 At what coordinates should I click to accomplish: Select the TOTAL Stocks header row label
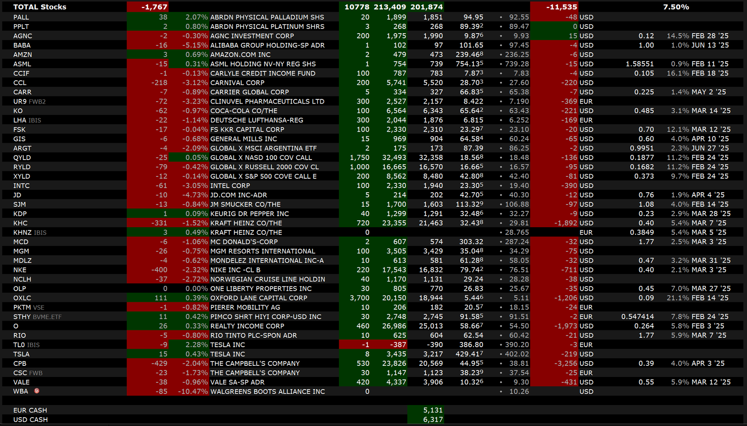tap(40, 7)
